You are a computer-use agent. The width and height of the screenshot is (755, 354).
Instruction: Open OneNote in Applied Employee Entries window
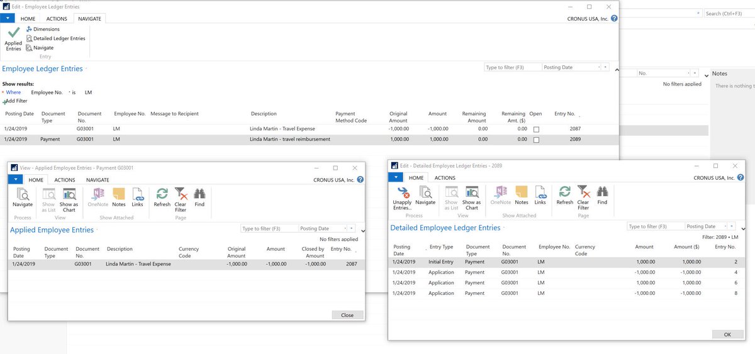[98, 197]
